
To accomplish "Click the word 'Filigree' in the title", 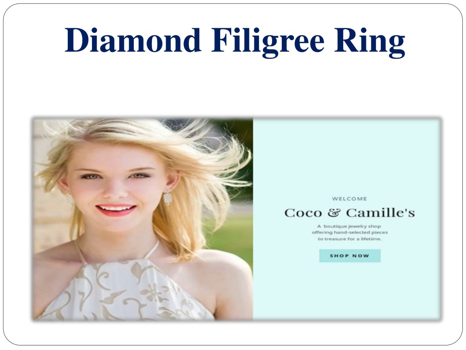I will point(268,41).
